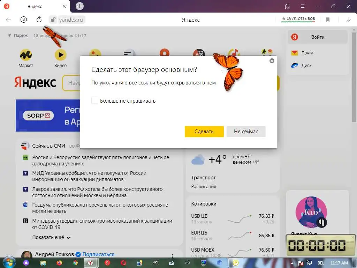Open the Translate service icon
The width and height of the screenshot is (357, 268).
199,53
